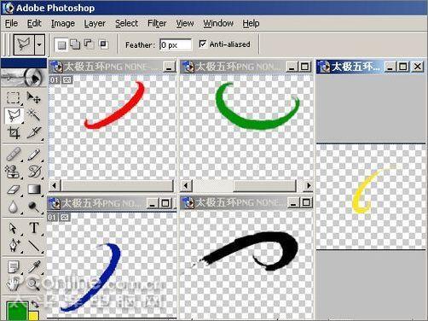Close the yellow-stroke document window
Viewport: 428px width, 321px height.
point(418,67)
